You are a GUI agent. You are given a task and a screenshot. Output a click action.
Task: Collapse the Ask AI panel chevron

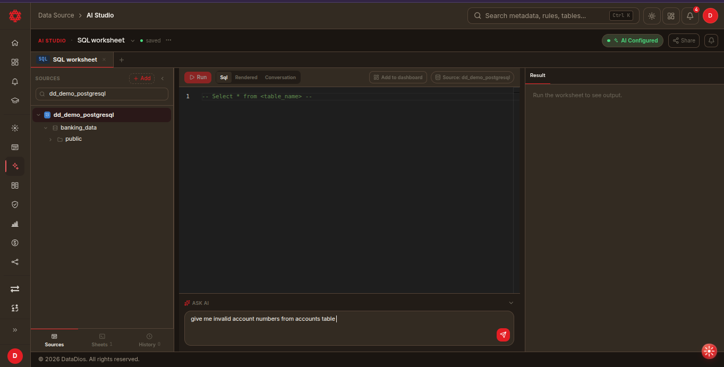(x=511, y=303)
